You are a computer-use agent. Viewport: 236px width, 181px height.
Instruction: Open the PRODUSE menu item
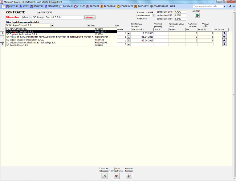pos(93,6)
